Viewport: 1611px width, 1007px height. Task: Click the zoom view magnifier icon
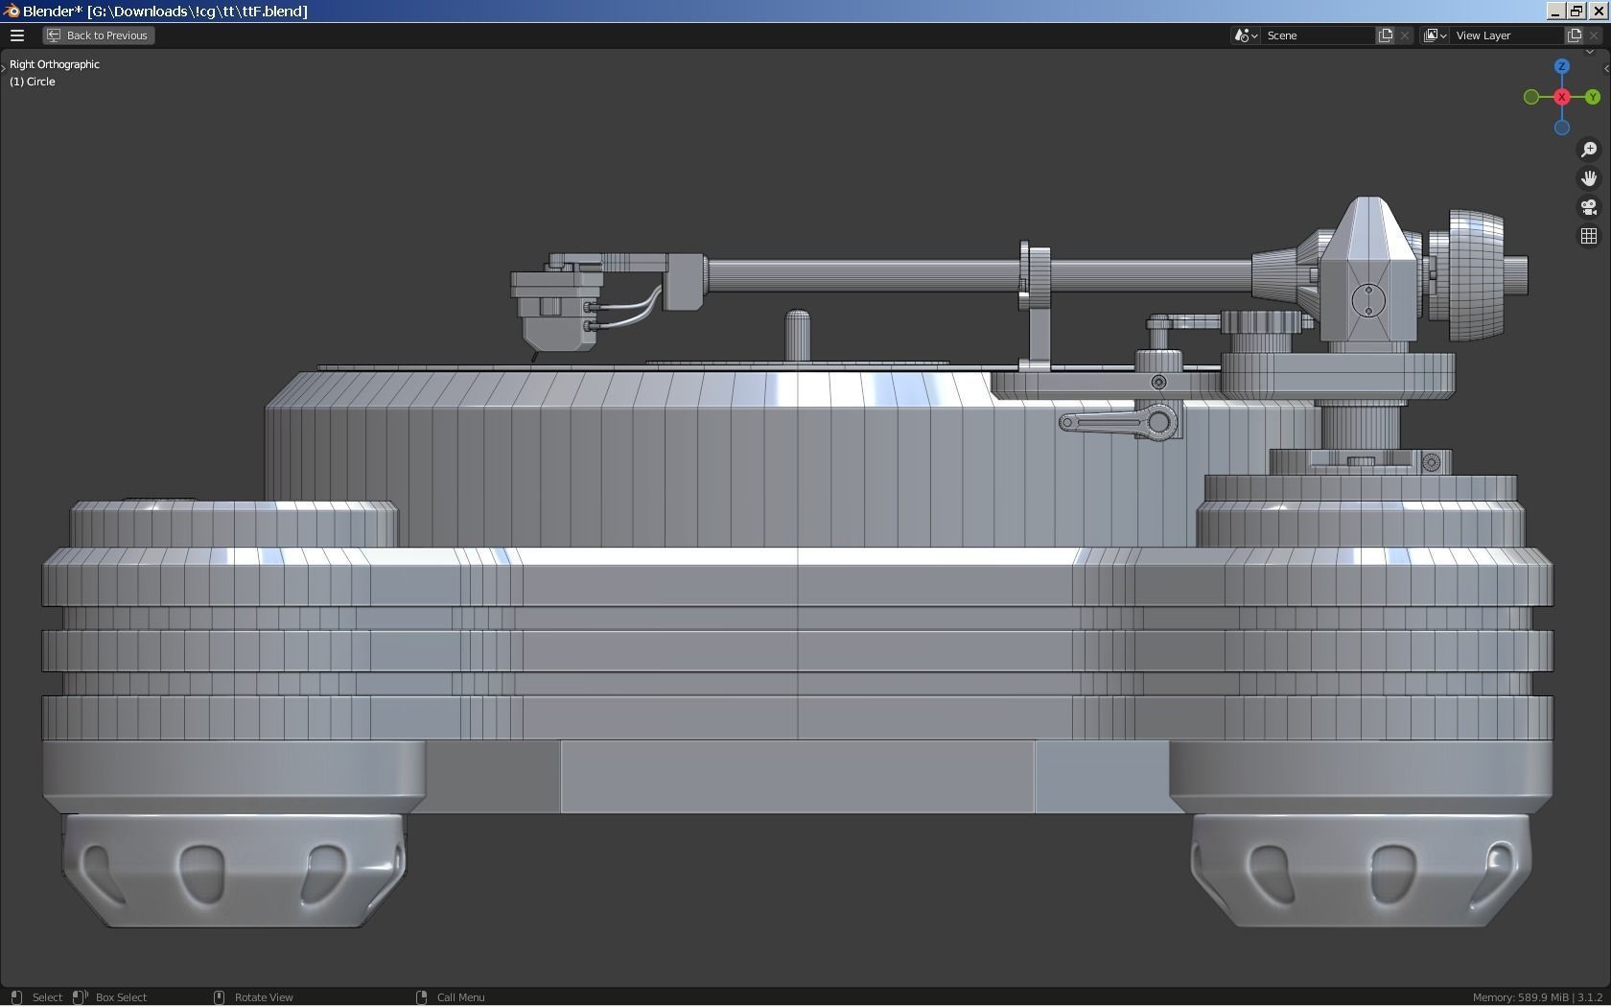1589,150
